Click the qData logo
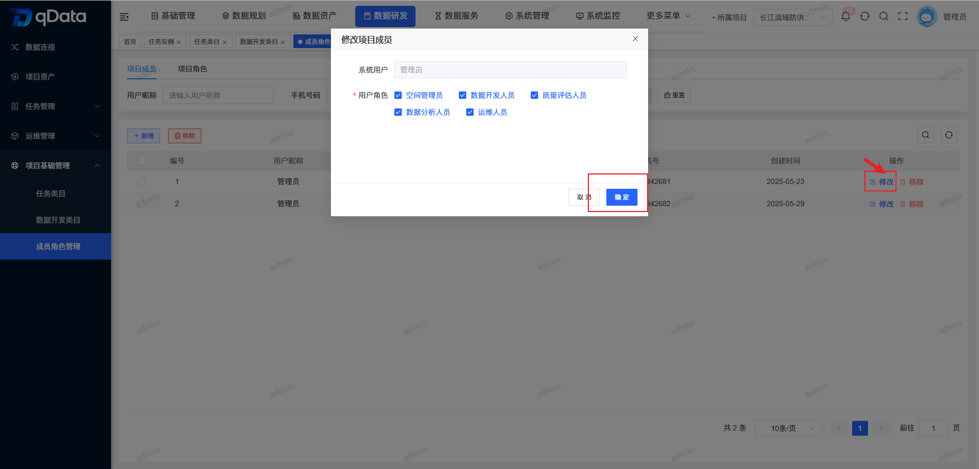The width and height of the screenshot is (979, 469). pos(48,17)
